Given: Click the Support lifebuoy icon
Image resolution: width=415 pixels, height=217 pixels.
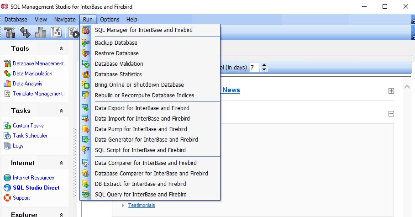Looking at the screenshot, I should (7, 198).
